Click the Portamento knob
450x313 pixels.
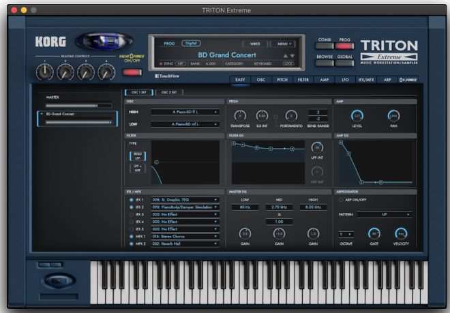coord(291,116)
